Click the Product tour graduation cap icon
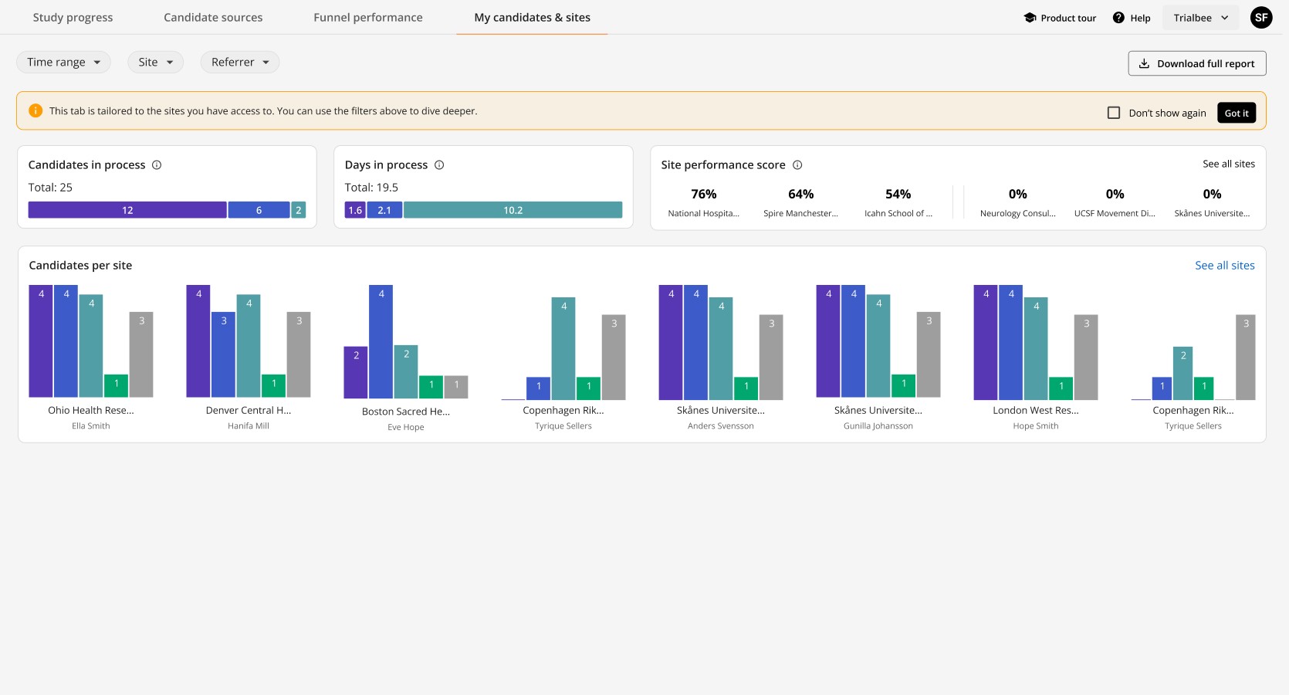Viewport: 1289px width, 695px height. 1030,18
